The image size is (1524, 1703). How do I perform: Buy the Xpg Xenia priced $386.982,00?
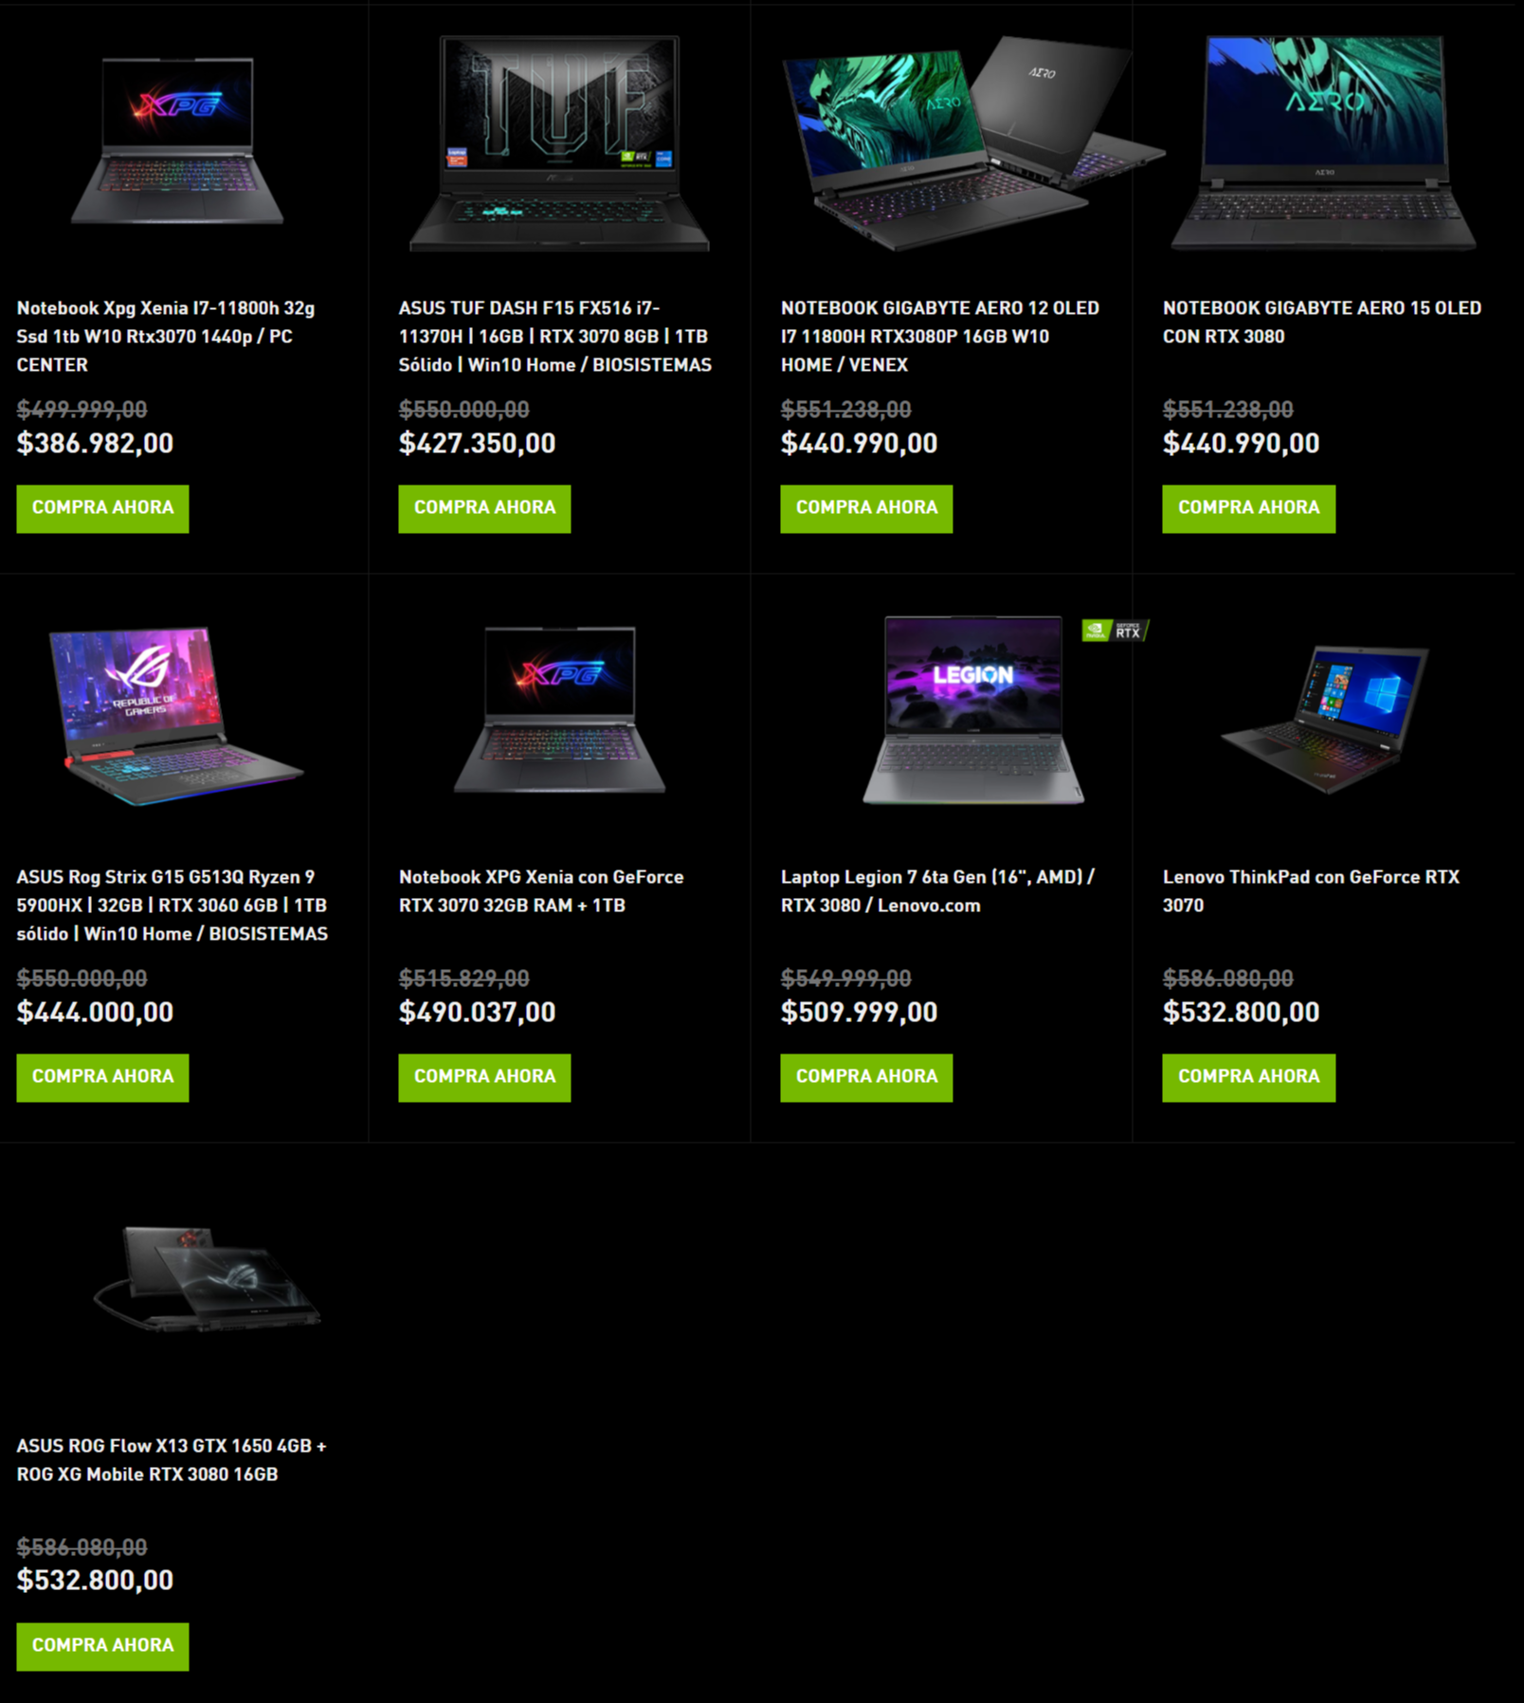tap(102, 508)
